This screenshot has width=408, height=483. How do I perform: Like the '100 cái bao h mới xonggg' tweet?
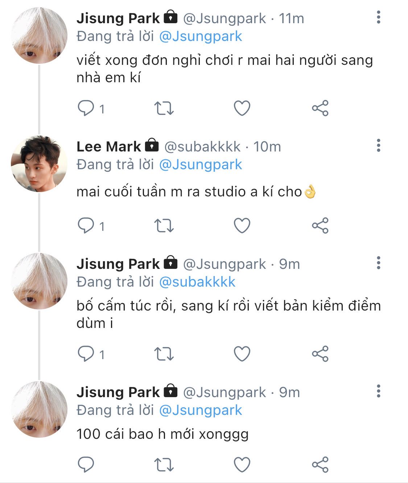pyautogui.click(x=242, y=465)
